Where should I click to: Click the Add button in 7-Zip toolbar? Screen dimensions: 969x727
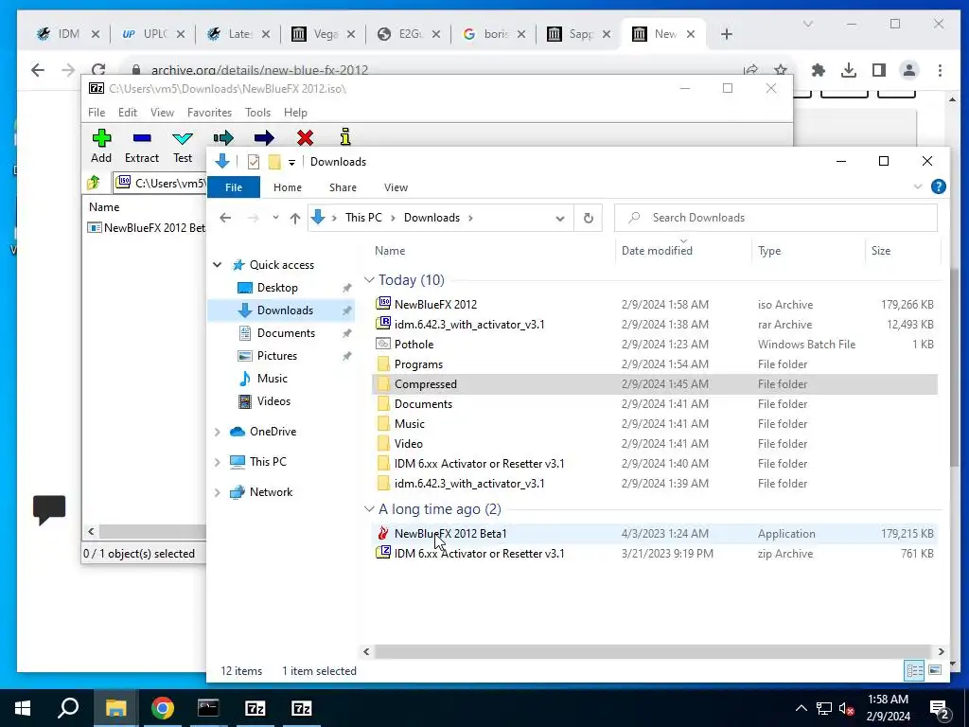[101, 146]
